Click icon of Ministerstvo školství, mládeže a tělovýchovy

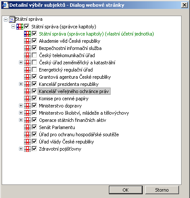point(27,113)
